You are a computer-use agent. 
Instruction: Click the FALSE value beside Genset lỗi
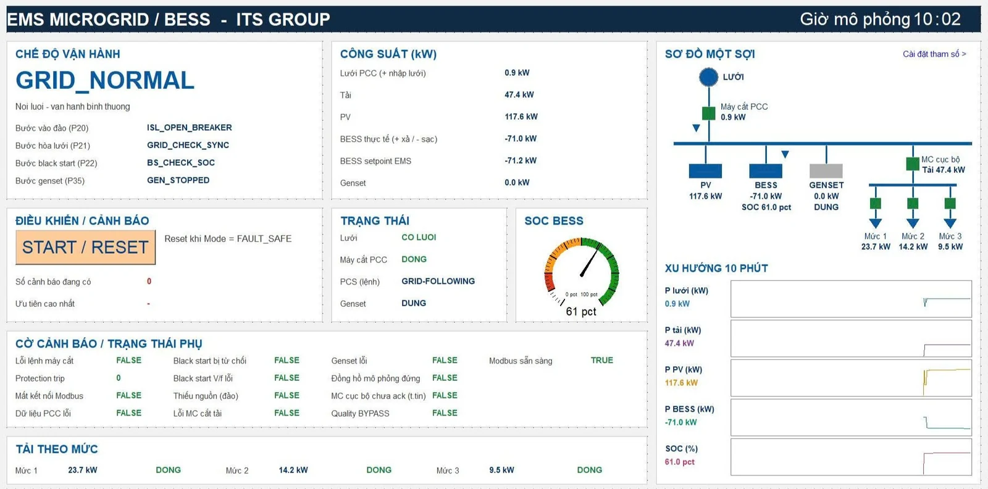[445, 360]
